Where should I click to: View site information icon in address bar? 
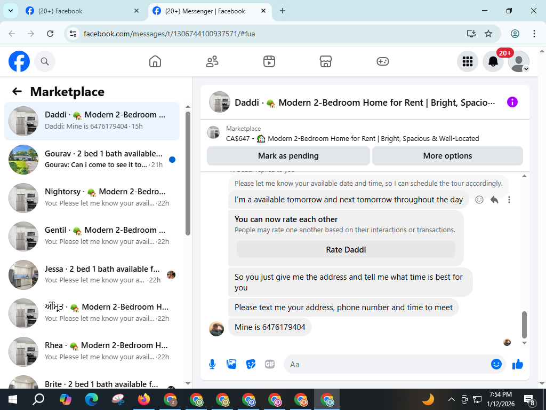(73, 34)
